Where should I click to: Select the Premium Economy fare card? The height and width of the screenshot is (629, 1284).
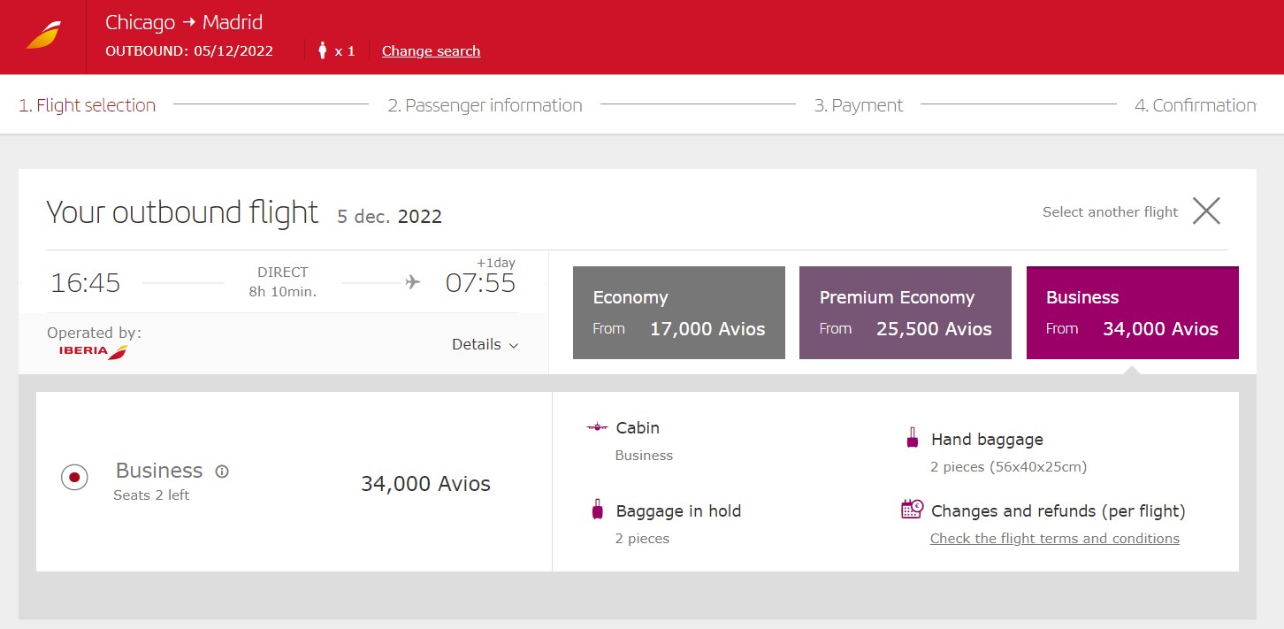[905, 312]
